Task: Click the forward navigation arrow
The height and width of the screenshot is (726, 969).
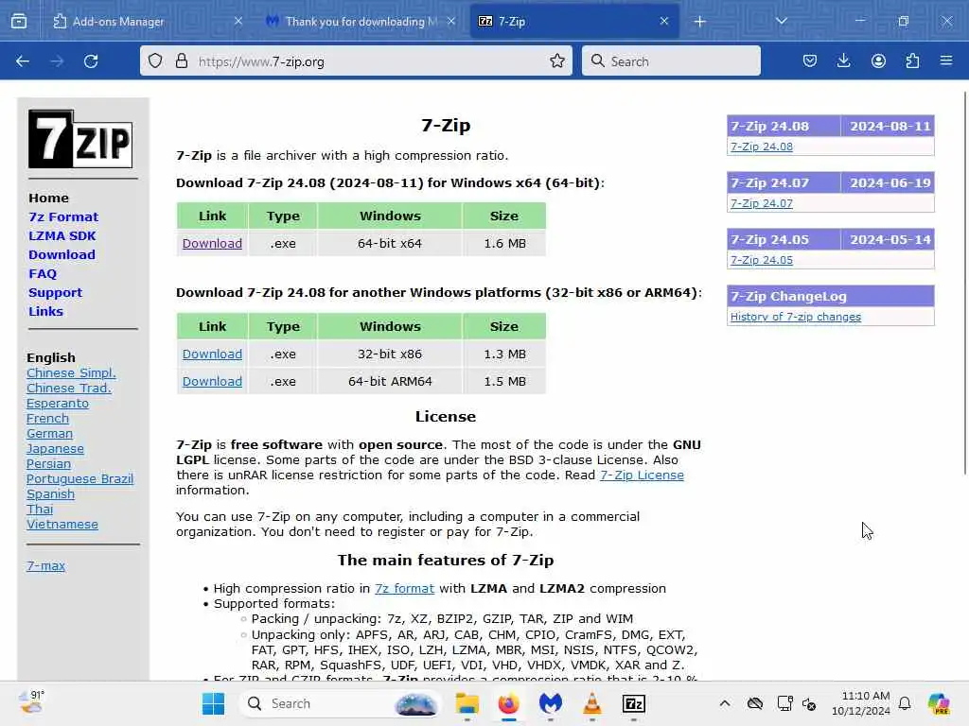Action: 57,61
